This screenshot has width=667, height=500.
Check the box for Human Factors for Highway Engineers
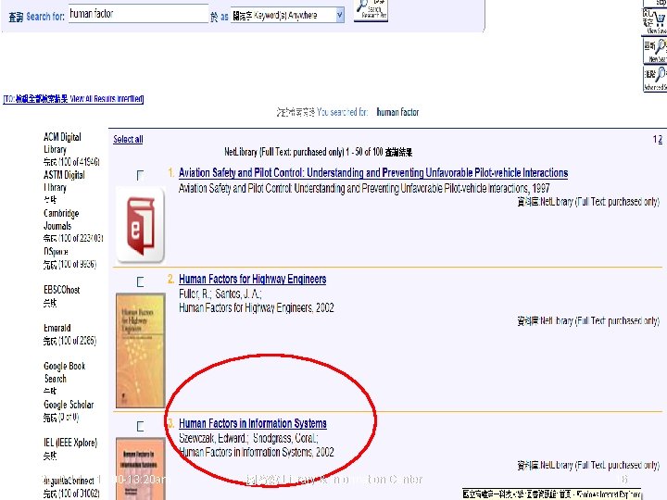[x=140, y=281]
